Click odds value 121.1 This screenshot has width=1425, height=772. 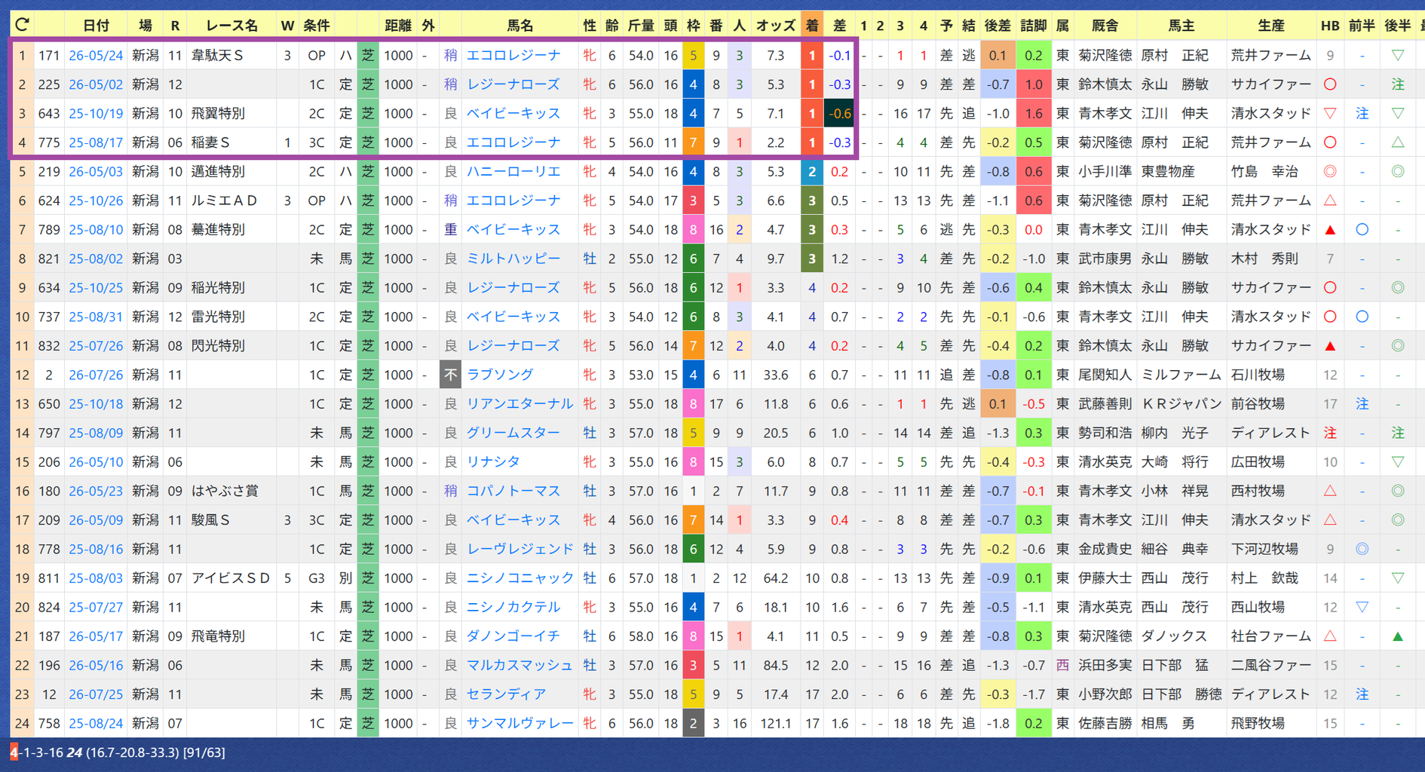click(x=775, y=723)
